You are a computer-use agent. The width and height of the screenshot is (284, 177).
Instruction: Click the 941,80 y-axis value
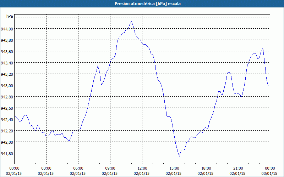pos(6,154)
